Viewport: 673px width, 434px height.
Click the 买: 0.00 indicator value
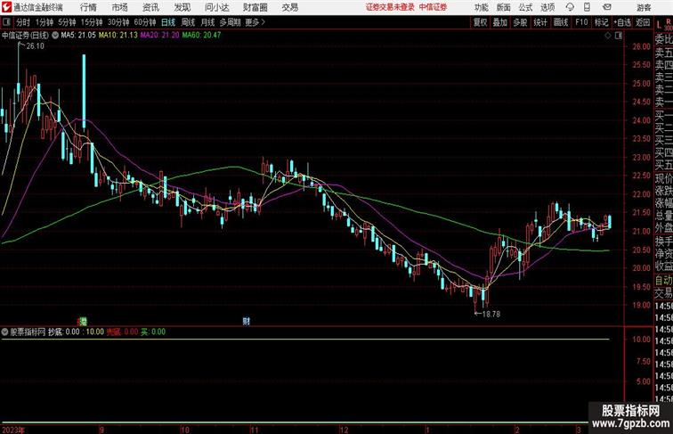153,332
